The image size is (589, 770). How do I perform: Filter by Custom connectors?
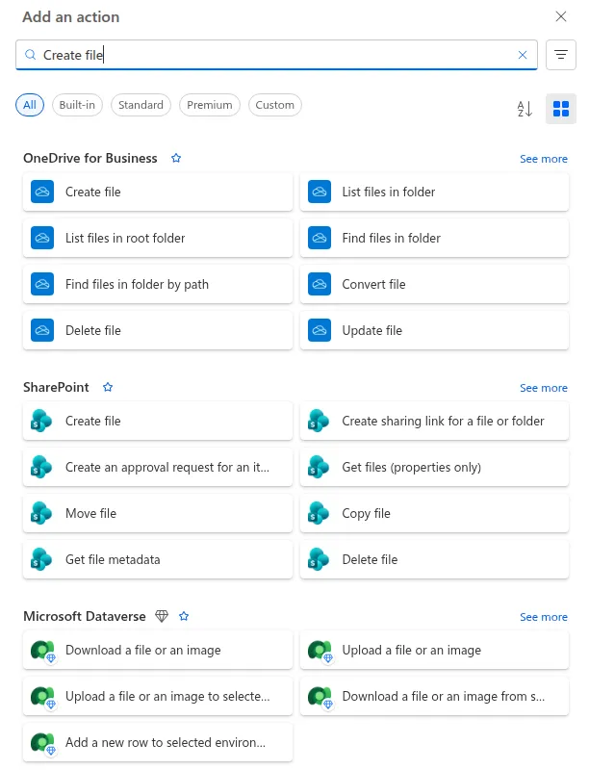tap(275, 105)
